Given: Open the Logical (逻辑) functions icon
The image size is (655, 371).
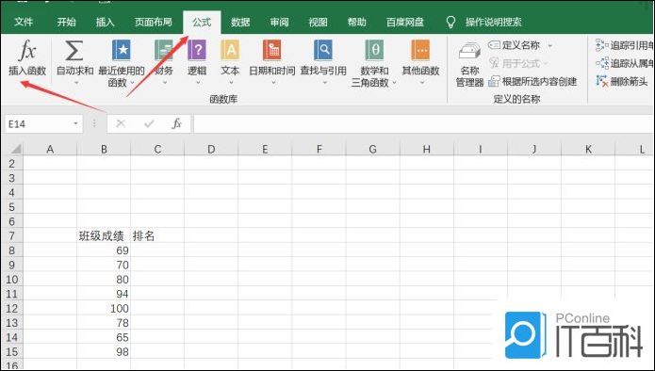Looking at the screenshot, I should [197, 51].
